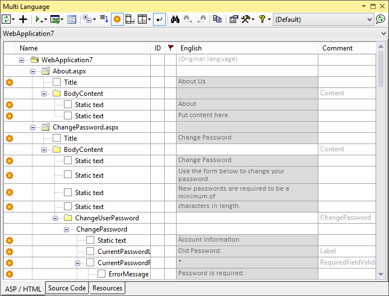The width and height of the screenshot is (389, 296).
Task: Click the plus Add toolbar icon
Action: coord(23,19)
